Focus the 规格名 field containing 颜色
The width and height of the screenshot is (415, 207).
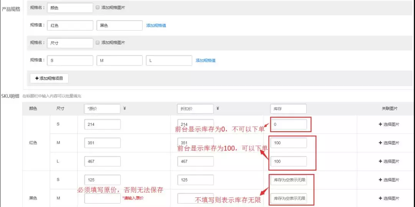pyautogui.click(x=70, y=8)
